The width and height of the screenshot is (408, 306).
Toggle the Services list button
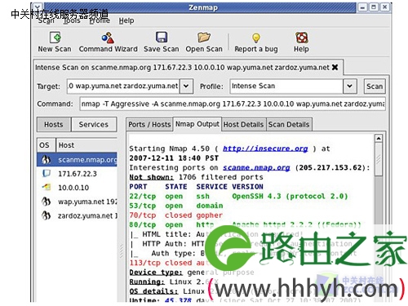point(94,125)
